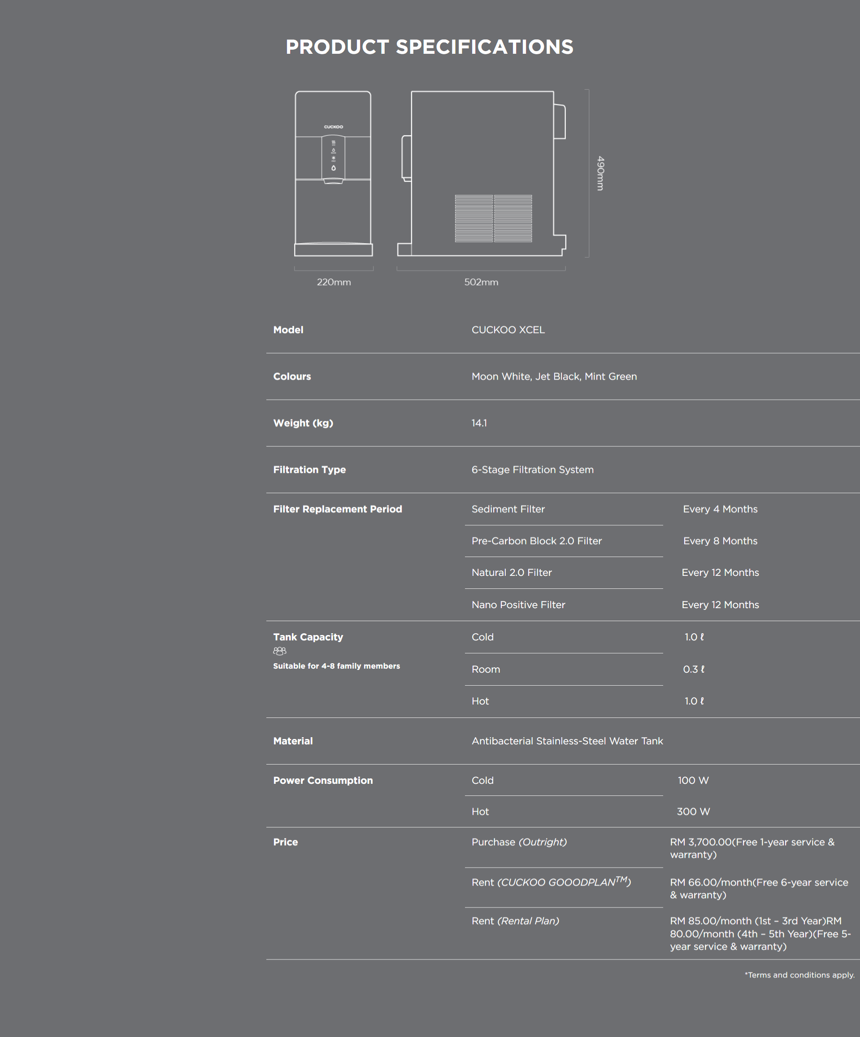Click the side-view dispenser diagram
Screen dimensions: 860x1037
click(x=482, y=173)
